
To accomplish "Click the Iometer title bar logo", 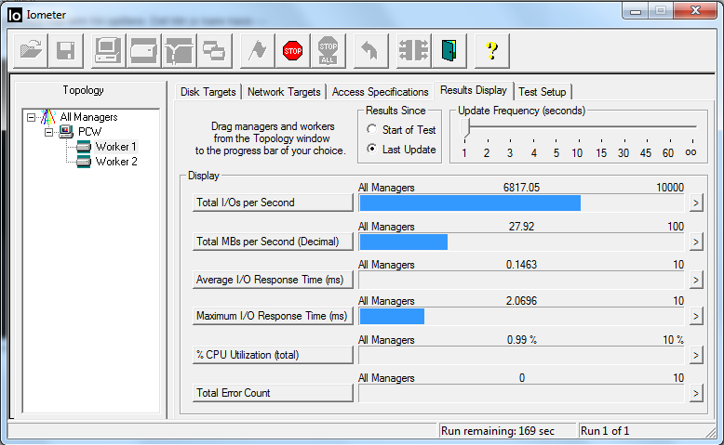I will [x=15, y=15].
